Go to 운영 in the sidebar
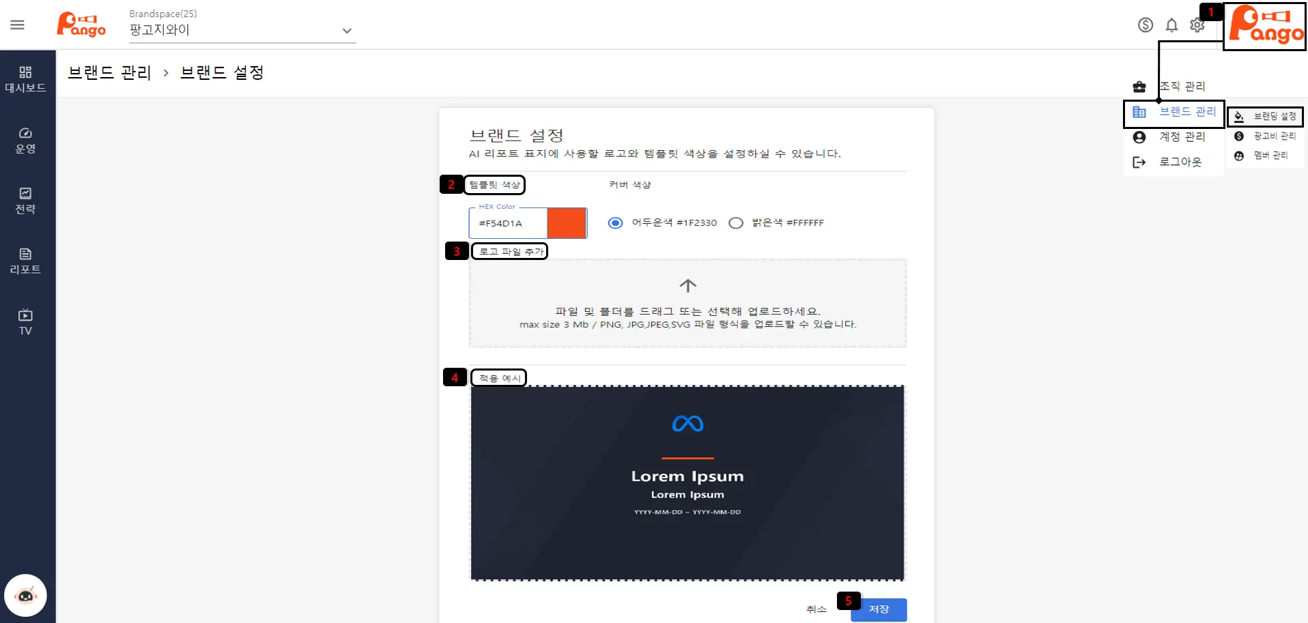Image resolution: width=1308 pixels, height=623 pixels. [x=25, y=141]
